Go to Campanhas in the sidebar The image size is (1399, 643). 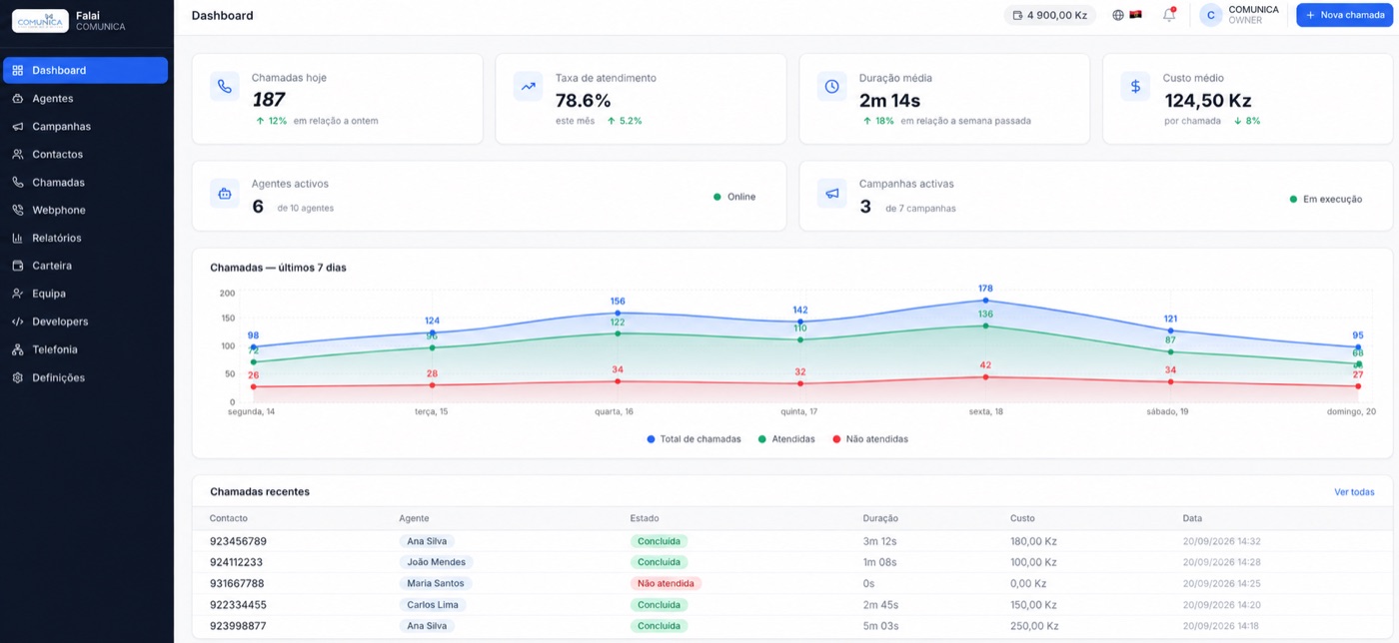(x=85, y=126)
